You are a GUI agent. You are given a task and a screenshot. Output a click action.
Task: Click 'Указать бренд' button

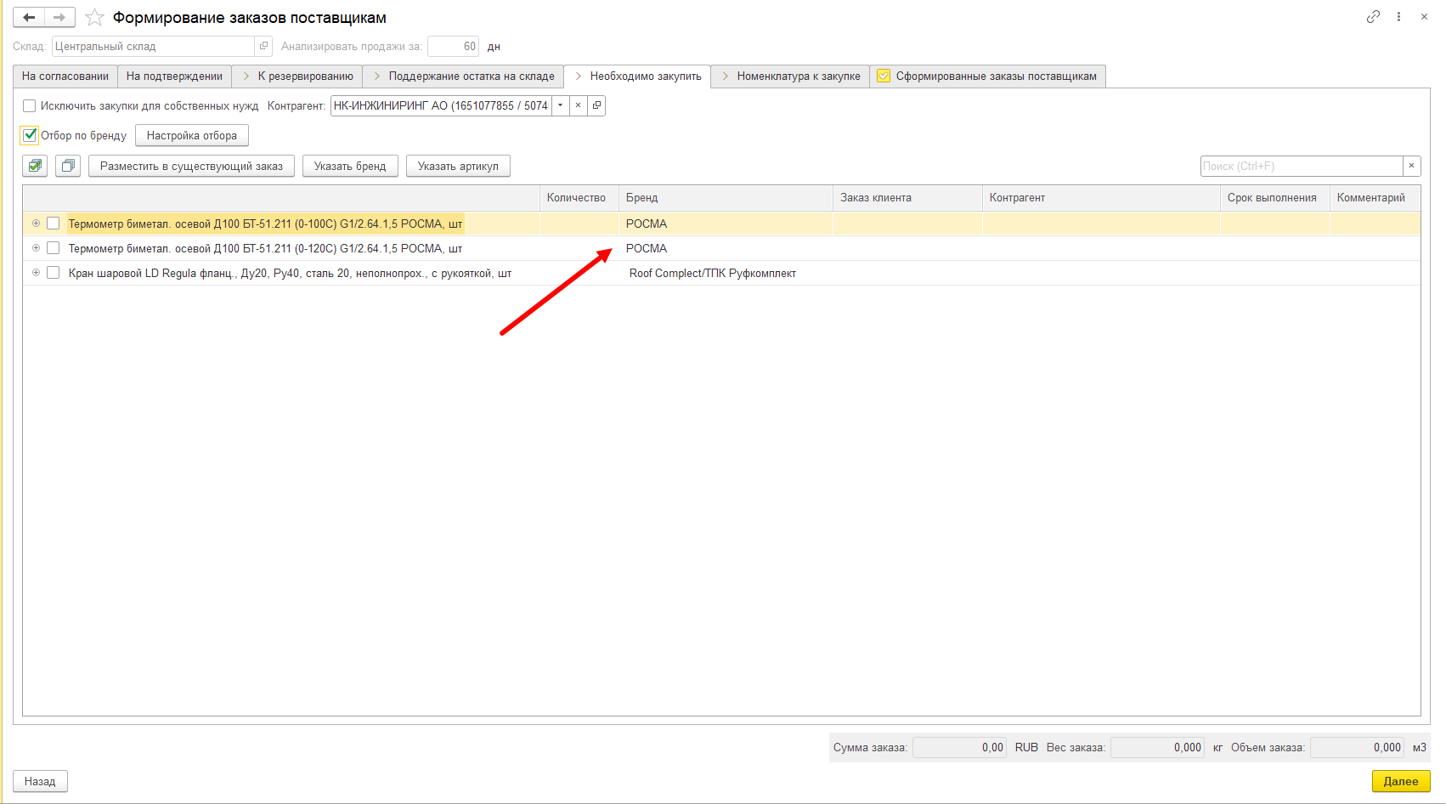tap(350, 166)
